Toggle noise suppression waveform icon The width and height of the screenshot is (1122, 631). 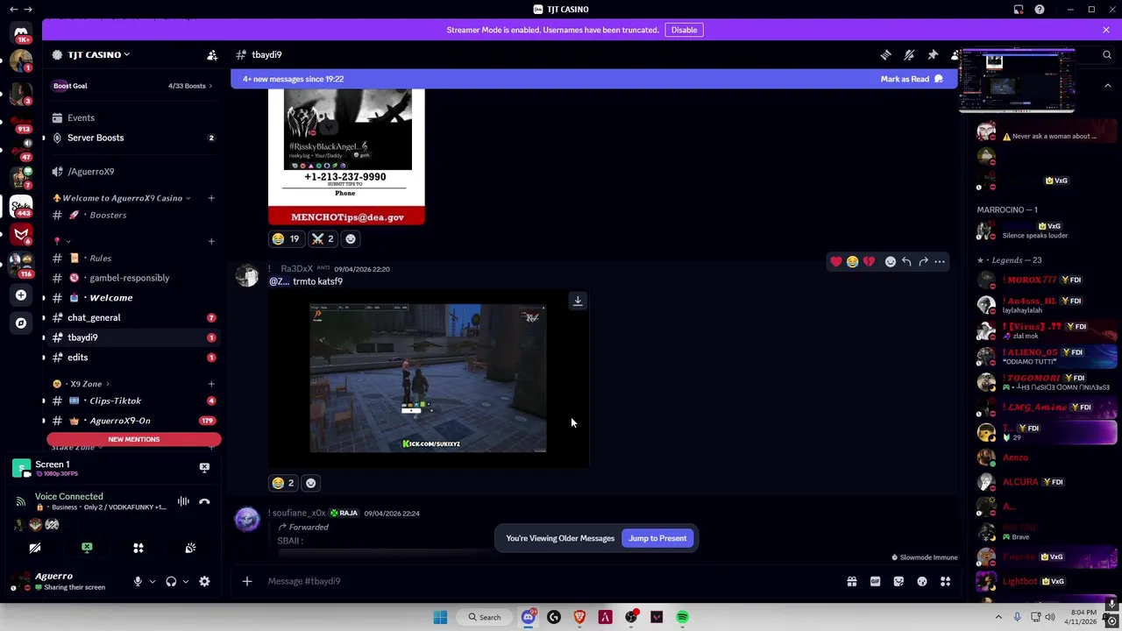(x=183, y=501)
